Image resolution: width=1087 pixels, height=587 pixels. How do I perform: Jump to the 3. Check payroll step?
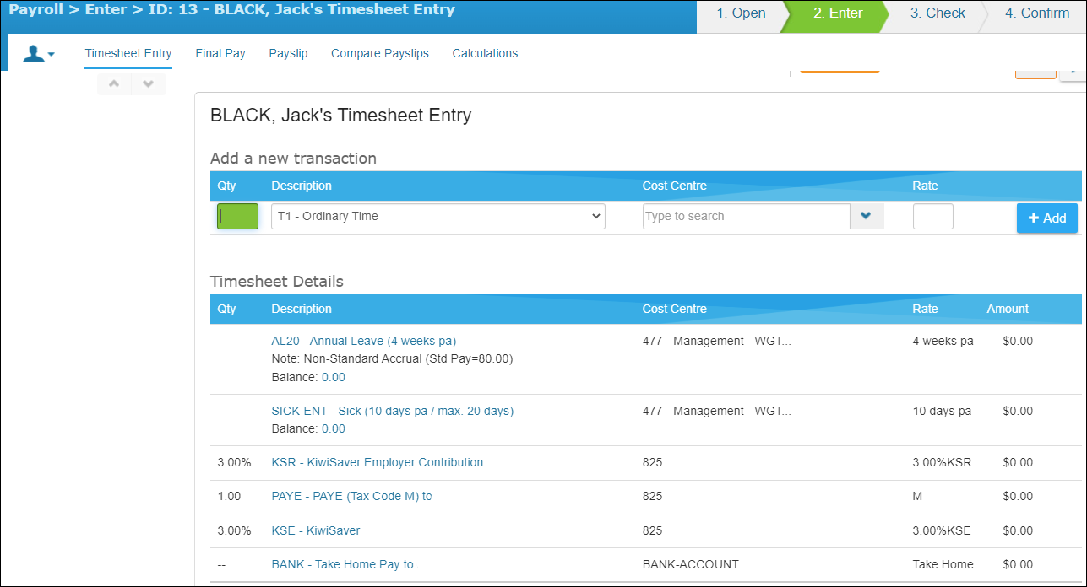938,13
